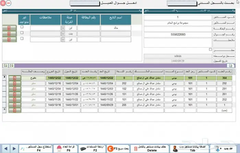Click the entry date cell 1440/10/01
The image size is (240, 153).
[x=72, y=105]
